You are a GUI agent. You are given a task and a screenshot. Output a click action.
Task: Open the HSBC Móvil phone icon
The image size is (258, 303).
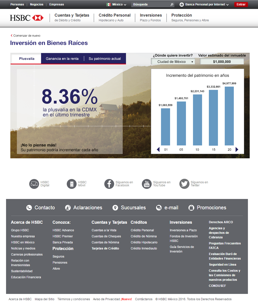pos(72,184)
